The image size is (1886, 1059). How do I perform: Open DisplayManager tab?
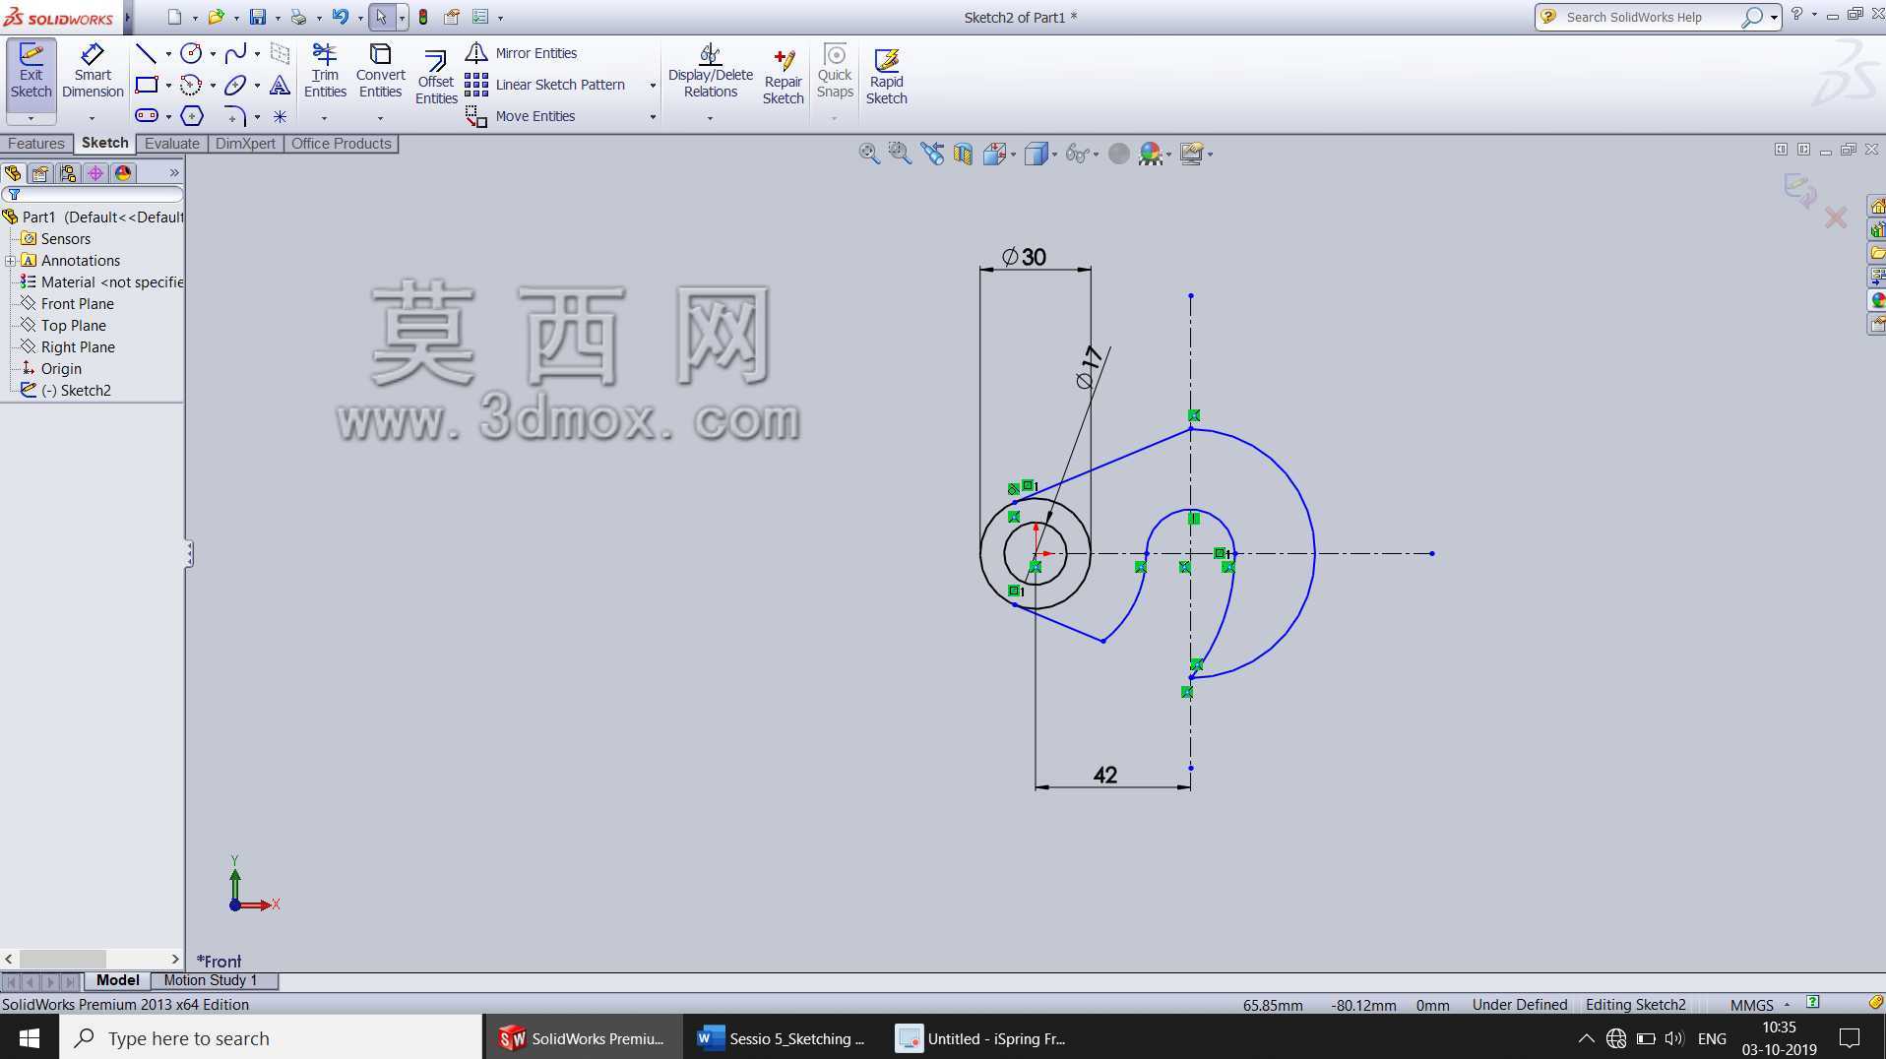point(123,173)
